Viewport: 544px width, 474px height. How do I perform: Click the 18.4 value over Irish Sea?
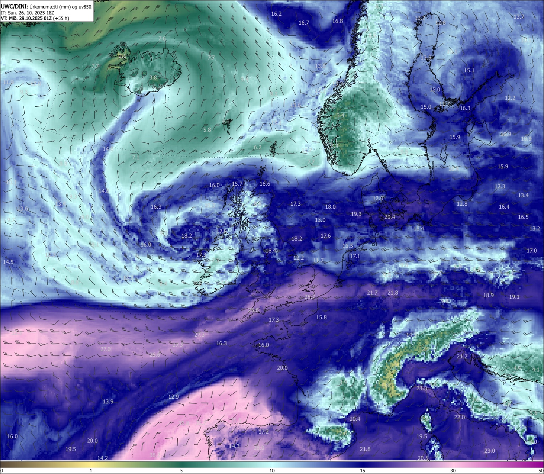pyautogui.click(x=271, y=251)
